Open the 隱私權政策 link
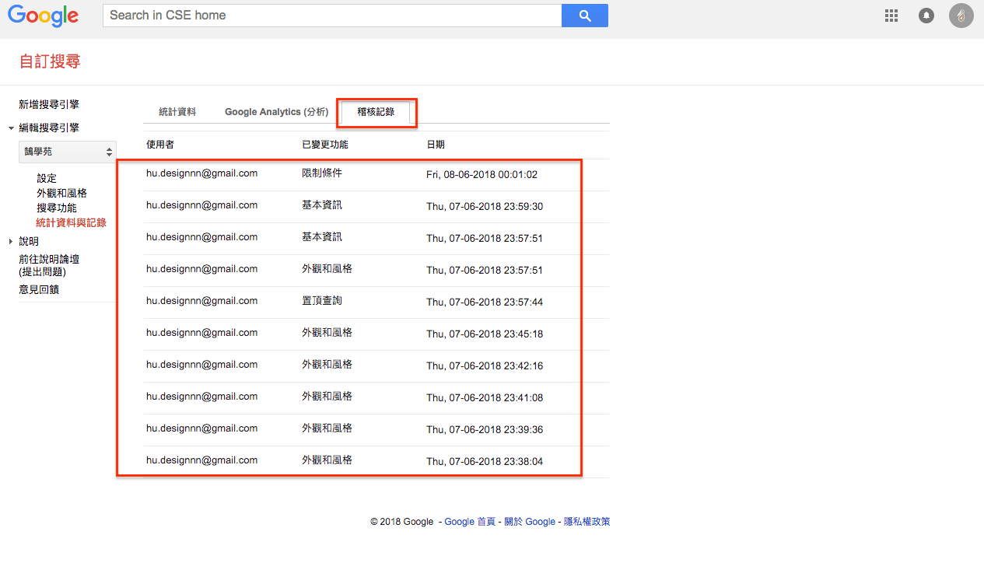The height and width of the screenshot is (577, 984). [x=586, y=521]
